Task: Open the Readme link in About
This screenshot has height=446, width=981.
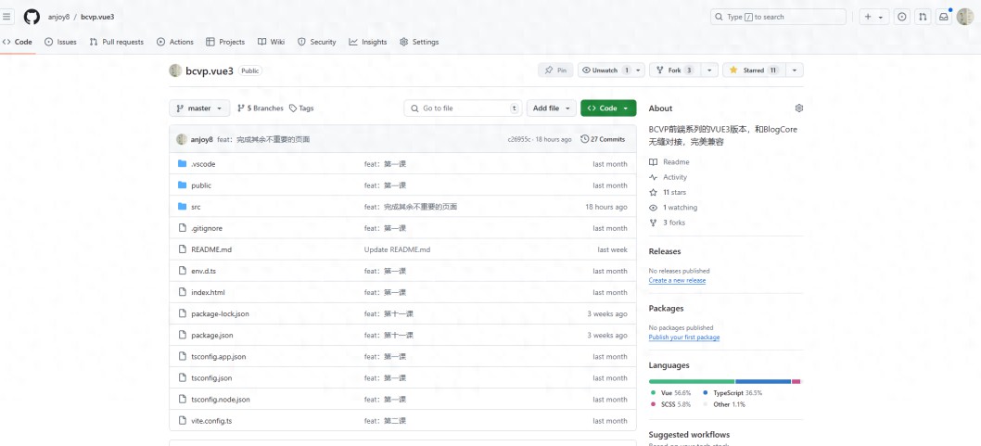Action: [x=669, y=162]
